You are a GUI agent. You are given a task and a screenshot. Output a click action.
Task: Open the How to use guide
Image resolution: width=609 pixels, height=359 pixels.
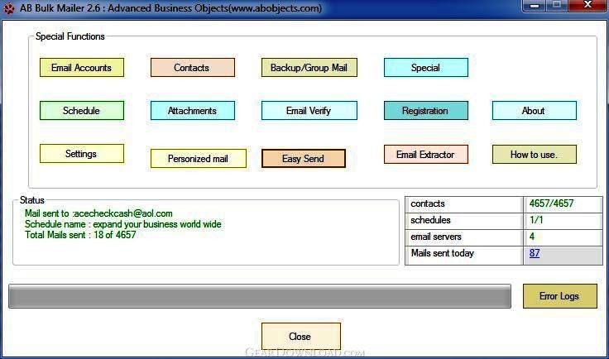pos(535,155)
